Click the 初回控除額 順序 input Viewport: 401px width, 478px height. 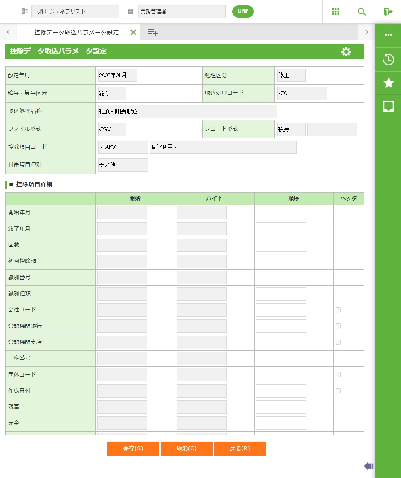tap(281, 261)
